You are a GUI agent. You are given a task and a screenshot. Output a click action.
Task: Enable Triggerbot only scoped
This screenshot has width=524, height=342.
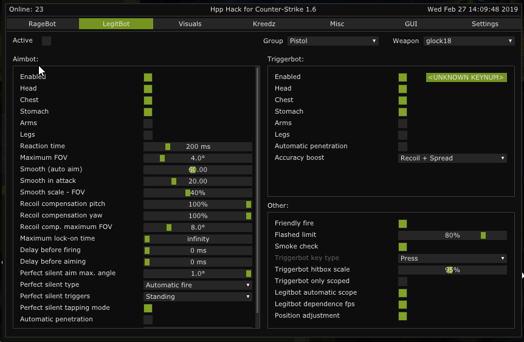402,281
